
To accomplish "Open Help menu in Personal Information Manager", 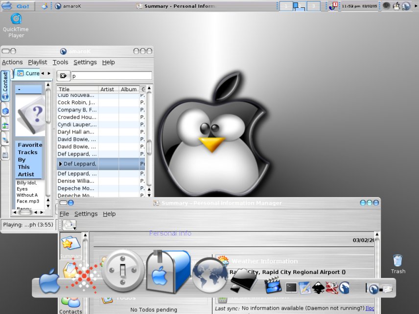I will 109,214.
